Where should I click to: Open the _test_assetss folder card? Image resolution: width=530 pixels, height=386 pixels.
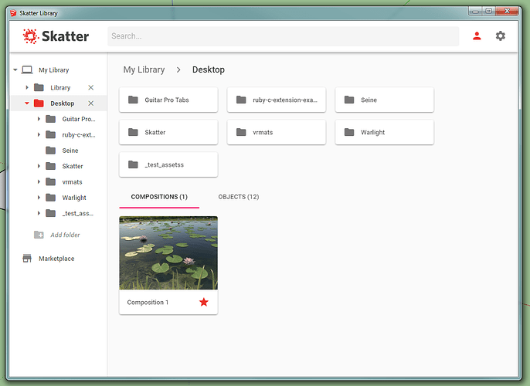click(168, 164)
